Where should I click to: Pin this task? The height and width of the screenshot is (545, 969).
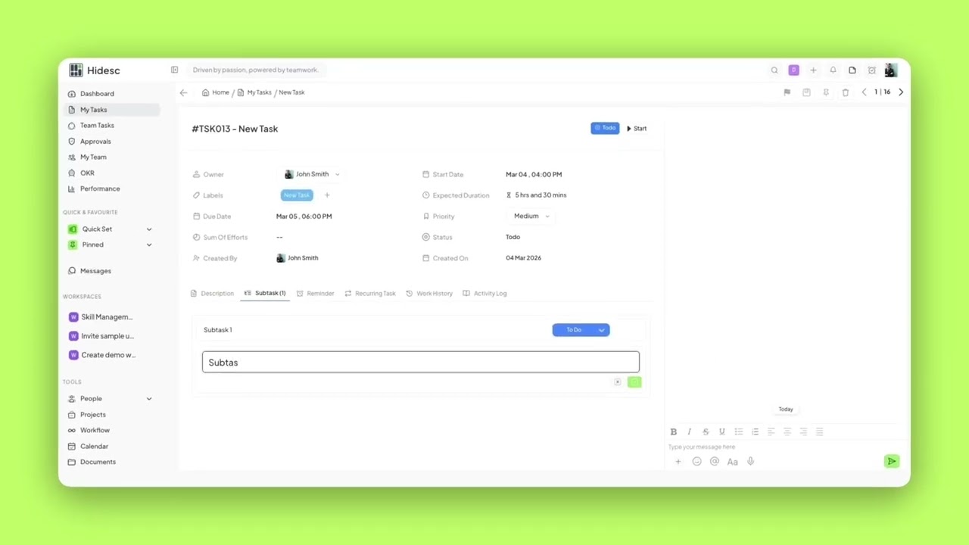pos(826,92)
